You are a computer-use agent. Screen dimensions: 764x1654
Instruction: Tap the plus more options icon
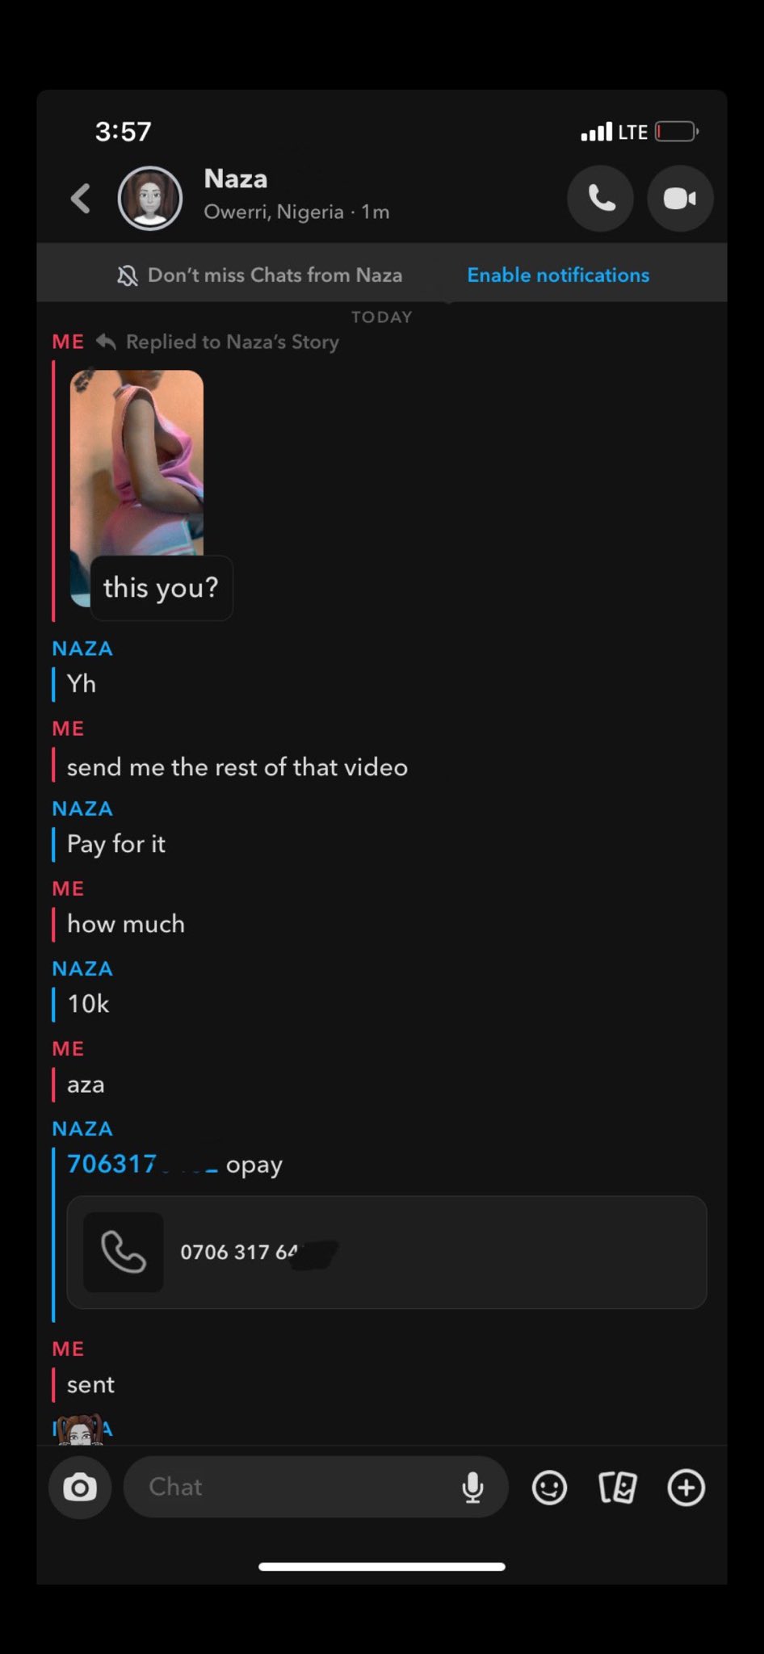[686, 1487]
